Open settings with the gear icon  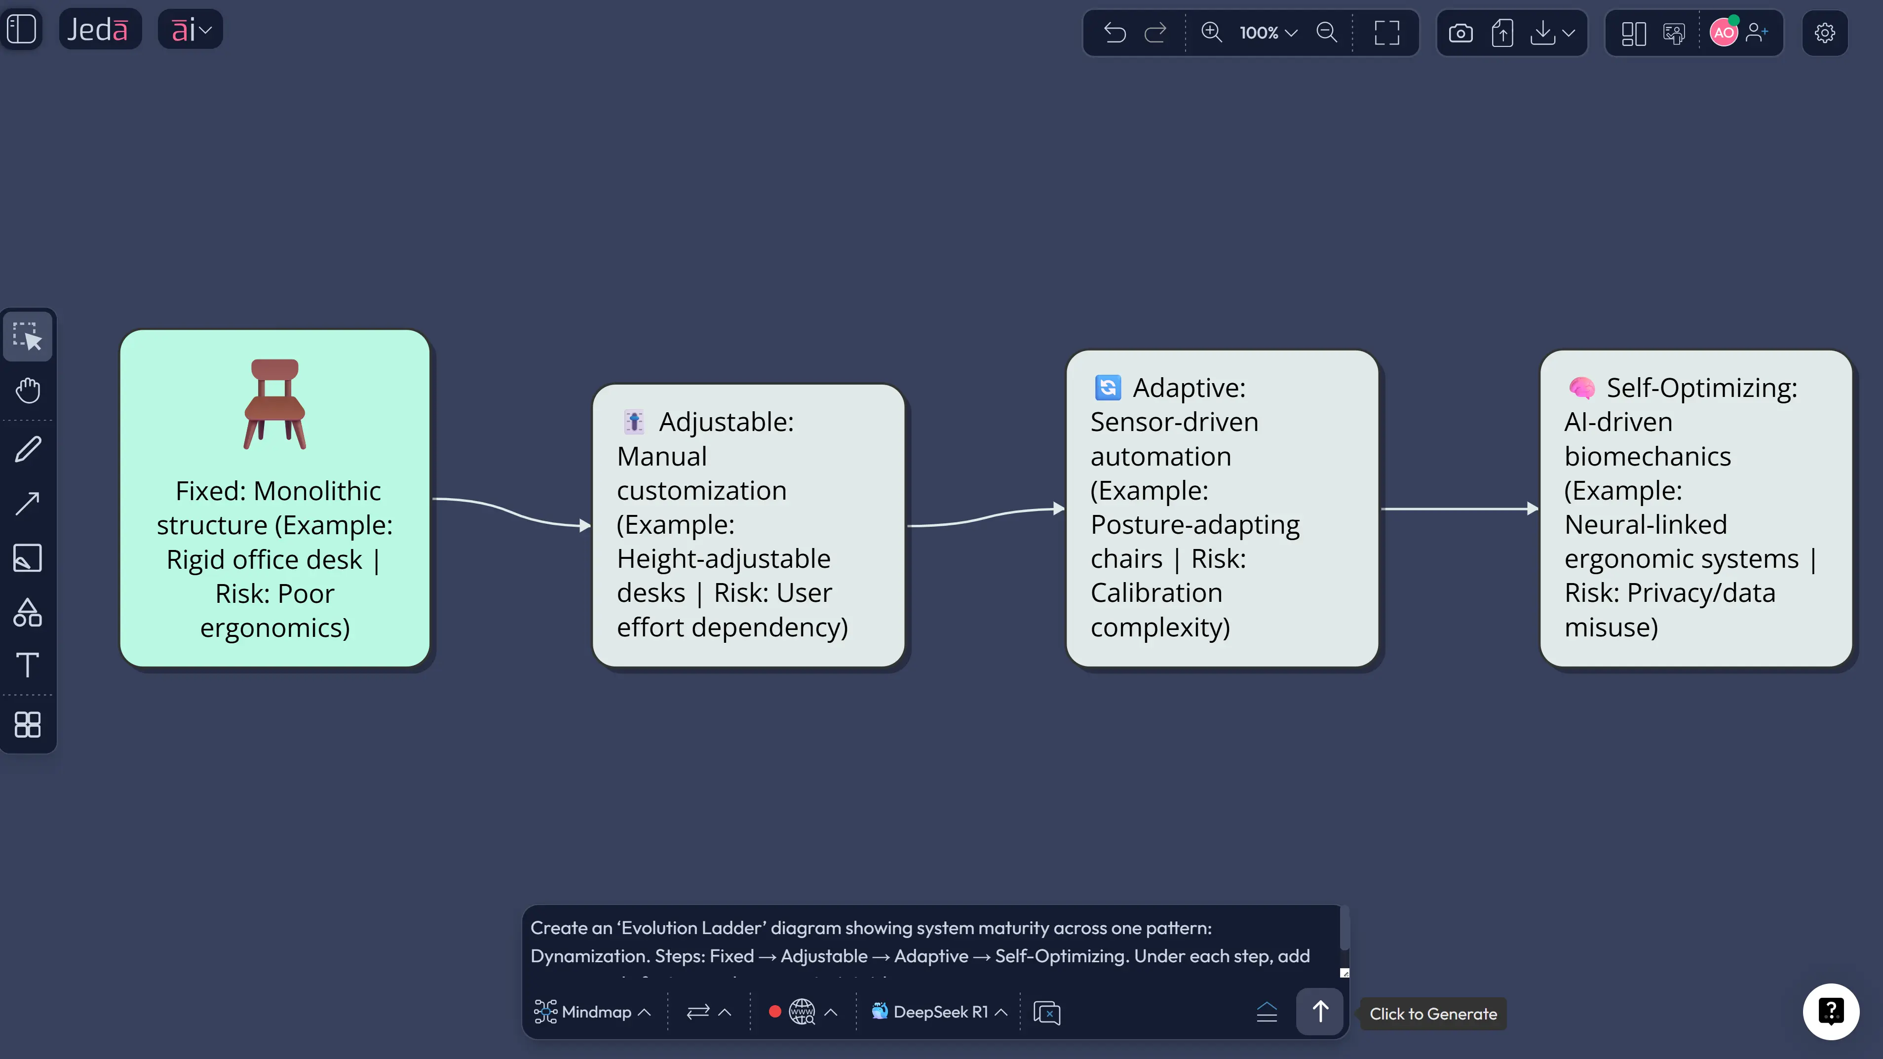pyautogui.click(x=1825, y=33)
